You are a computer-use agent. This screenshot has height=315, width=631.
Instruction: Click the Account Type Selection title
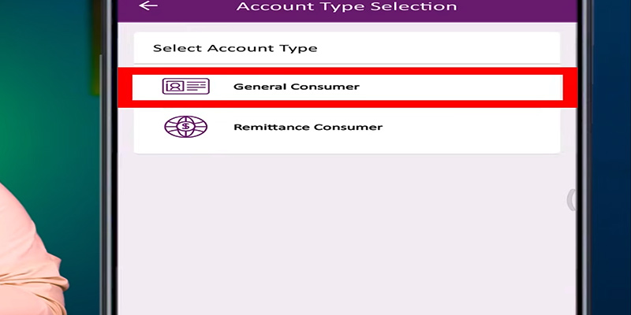pos(346,7)
